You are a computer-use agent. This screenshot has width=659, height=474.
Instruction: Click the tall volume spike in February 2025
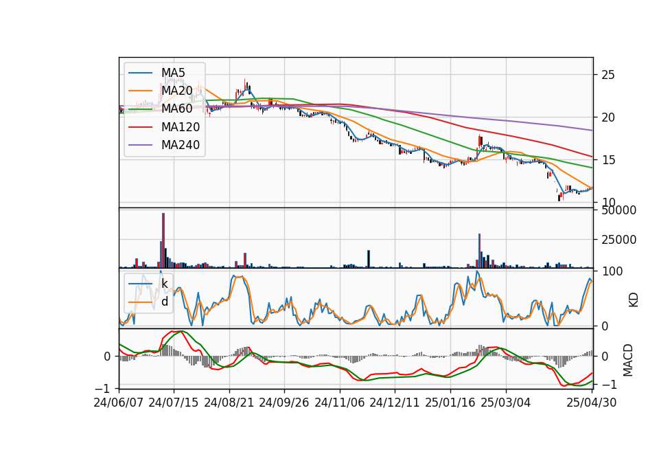[480, 251]
